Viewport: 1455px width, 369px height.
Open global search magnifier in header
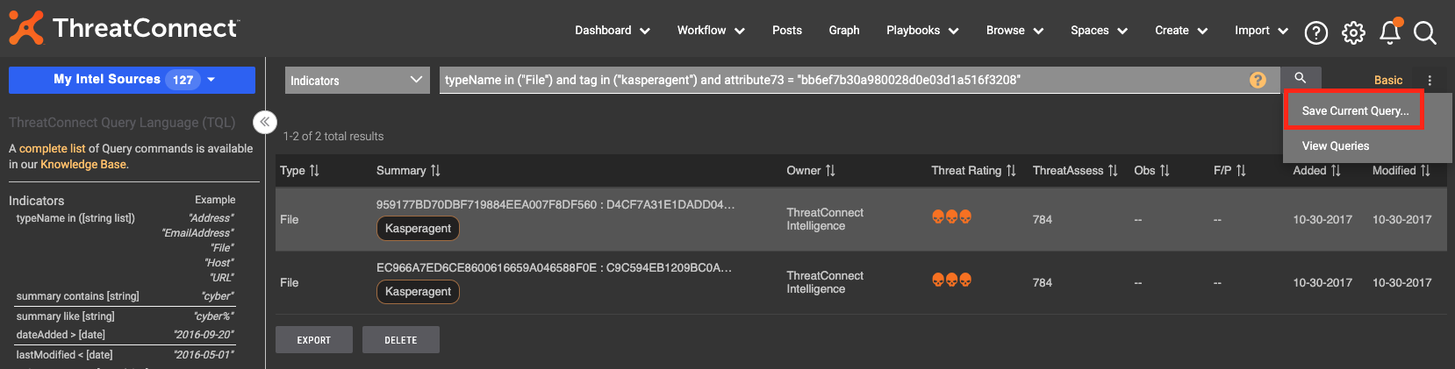1425,32
